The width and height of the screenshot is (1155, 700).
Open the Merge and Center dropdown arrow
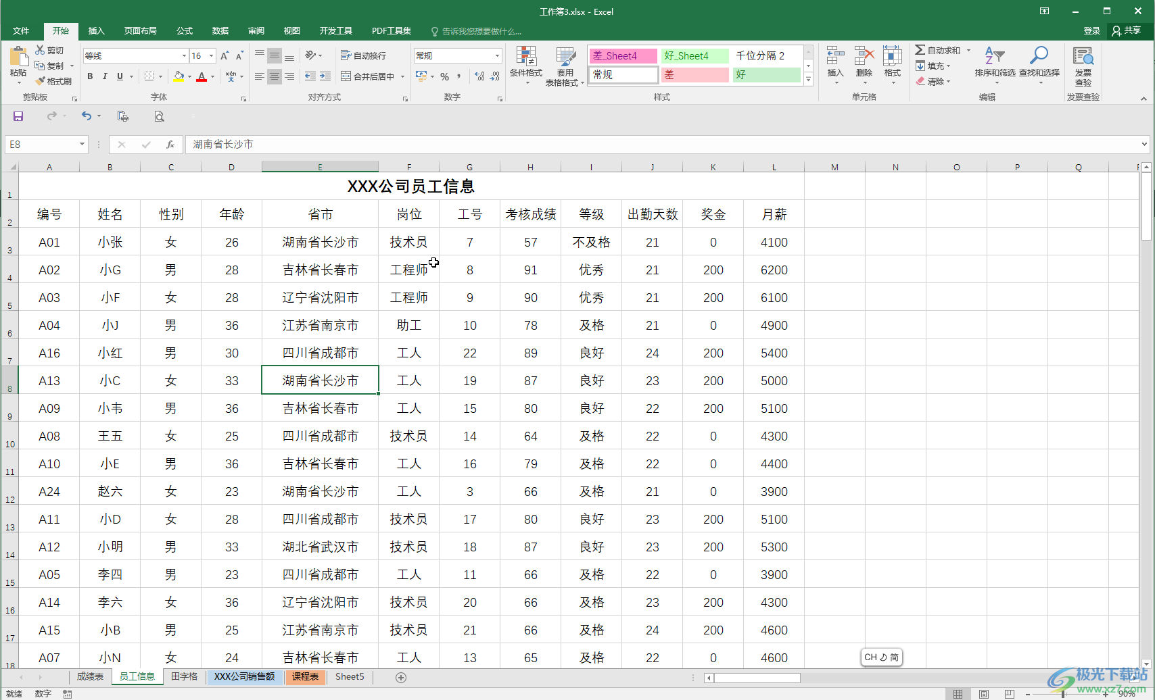(x=402, y=76)
